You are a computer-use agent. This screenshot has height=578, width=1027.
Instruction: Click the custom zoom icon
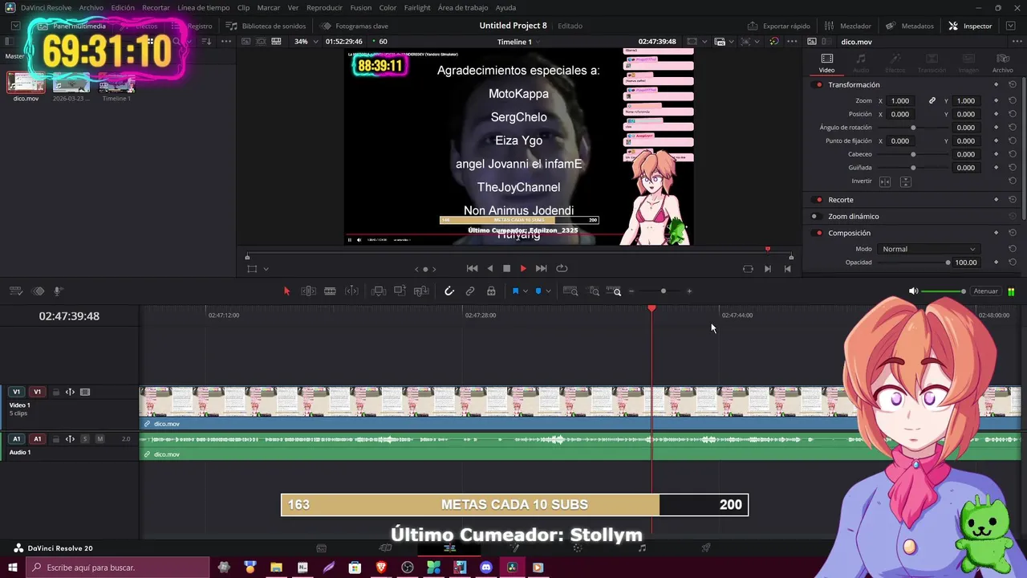tap(614, 291)
